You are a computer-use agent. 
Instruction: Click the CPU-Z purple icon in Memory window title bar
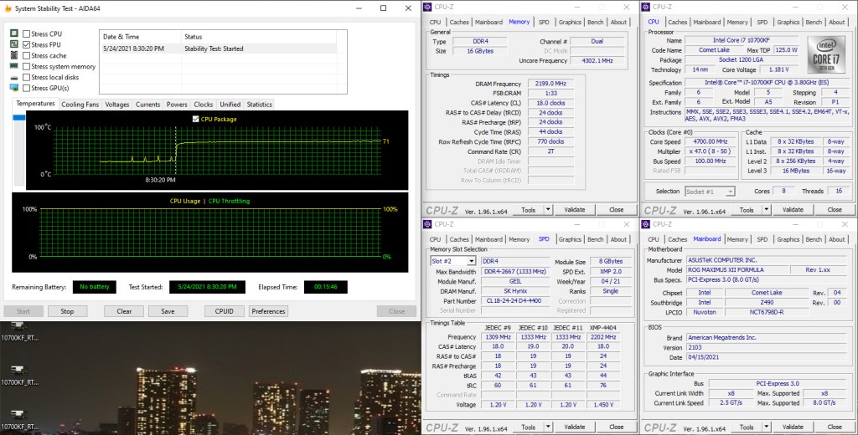(x=429, y=8)
